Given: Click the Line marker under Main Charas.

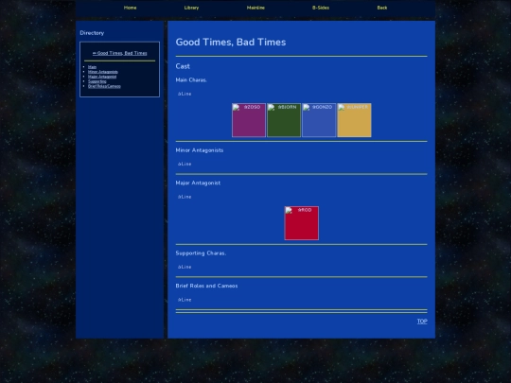Looking at the screenshot, I should 185,94.
